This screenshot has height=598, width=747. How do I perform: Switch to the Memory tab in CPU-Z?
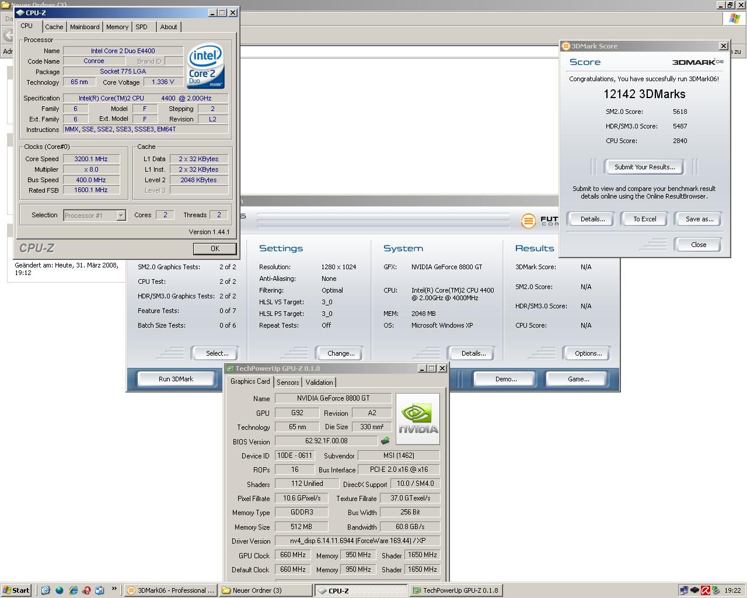coord(117,27)
